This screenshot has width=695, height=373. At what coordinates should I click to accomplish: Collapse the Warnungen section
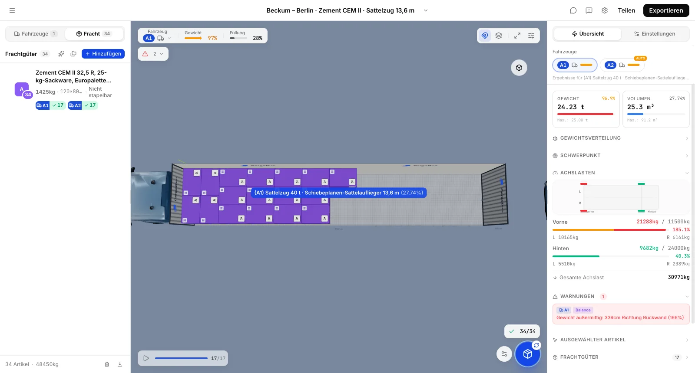[x=621, y=297]
